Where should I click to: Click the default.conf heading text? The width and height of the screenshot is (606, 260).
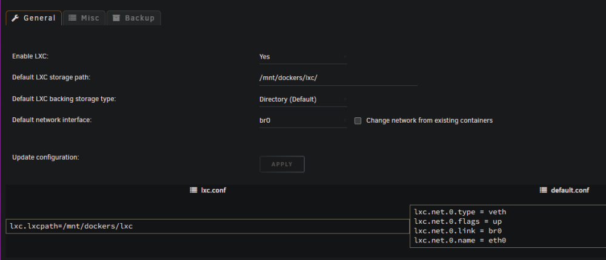pos(570,190)
